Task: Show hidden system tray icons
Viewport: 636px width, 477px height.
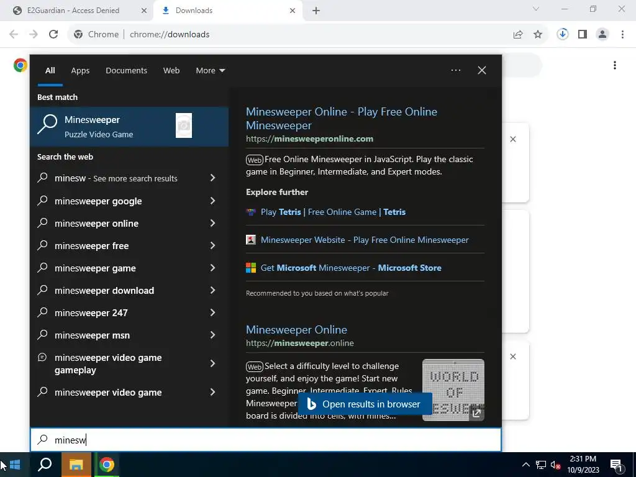Action: (525, 465)
